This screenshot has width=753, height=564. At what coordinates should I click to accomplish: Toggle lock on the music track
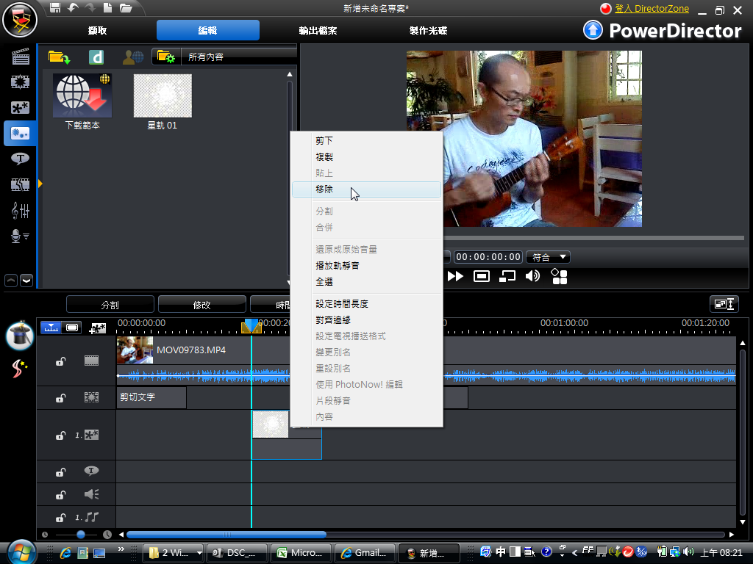(61, 517)
